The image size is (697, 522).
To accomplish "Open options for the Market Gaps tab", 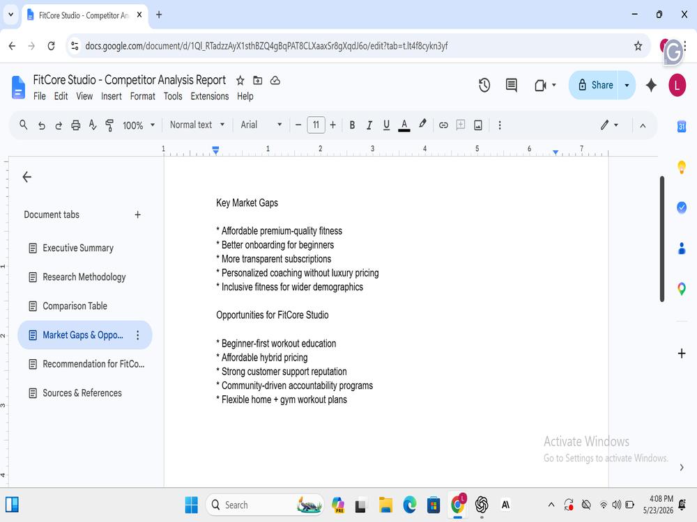I will click(x=138, y=335).
